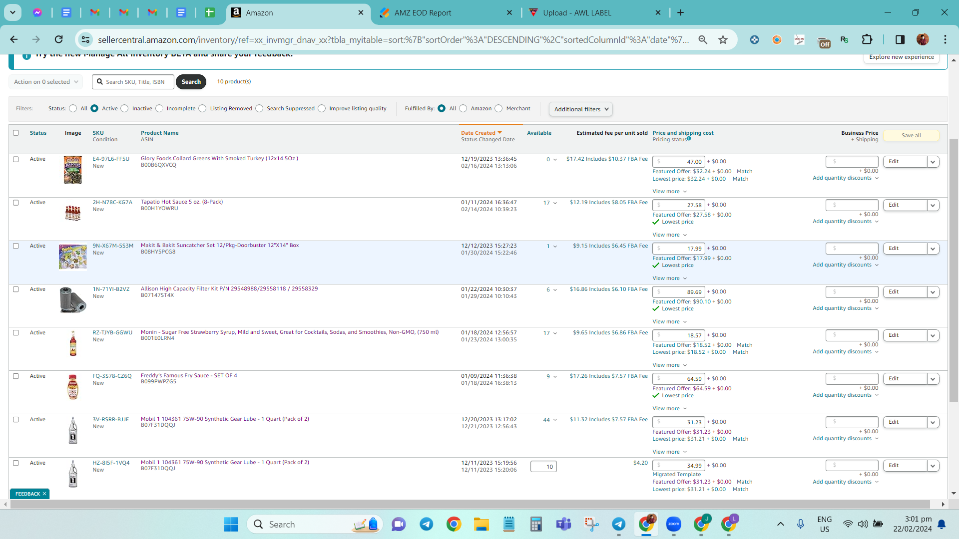Open the tab search dropdown arrow
The height and width of the screenshot is (539, 959).
[x=12, y=12]
